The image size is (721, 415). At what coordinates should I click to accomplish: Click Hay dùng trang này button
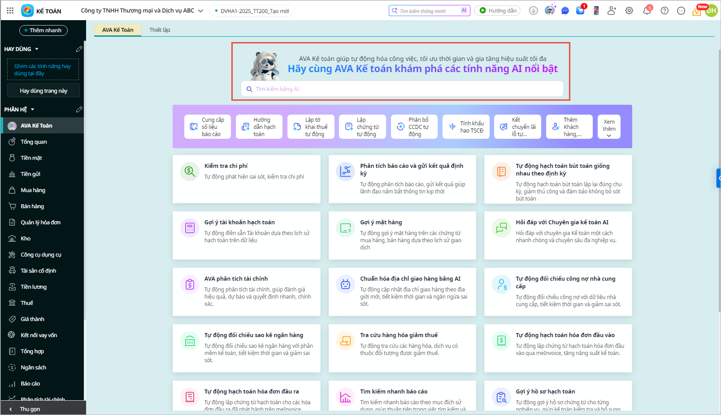43,90
